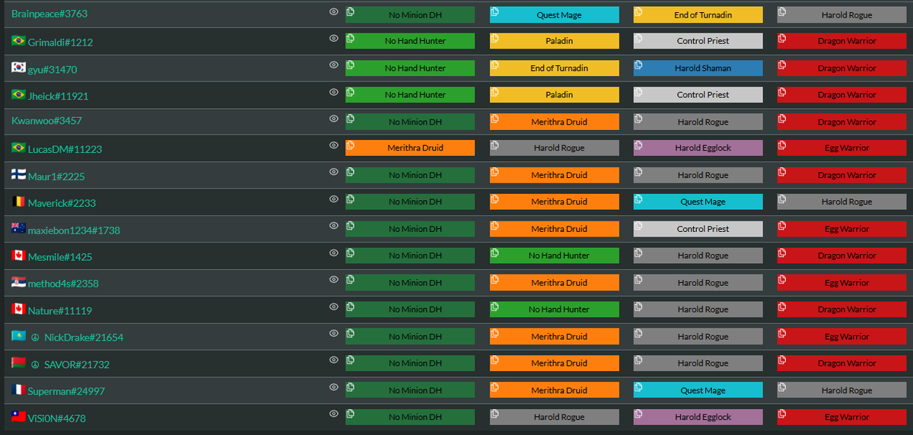The width and height of the screenshot is (913, 435).
Task: Click the Brazil flag beside Grimaldi#1212
Action: pyautogui.click(x=18, y=41)
